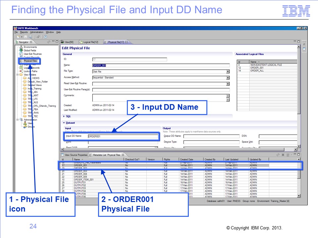Viewport: 318px width, 238px height.
Task: Collapse the View Folders tree node
Action: point(18,75)
